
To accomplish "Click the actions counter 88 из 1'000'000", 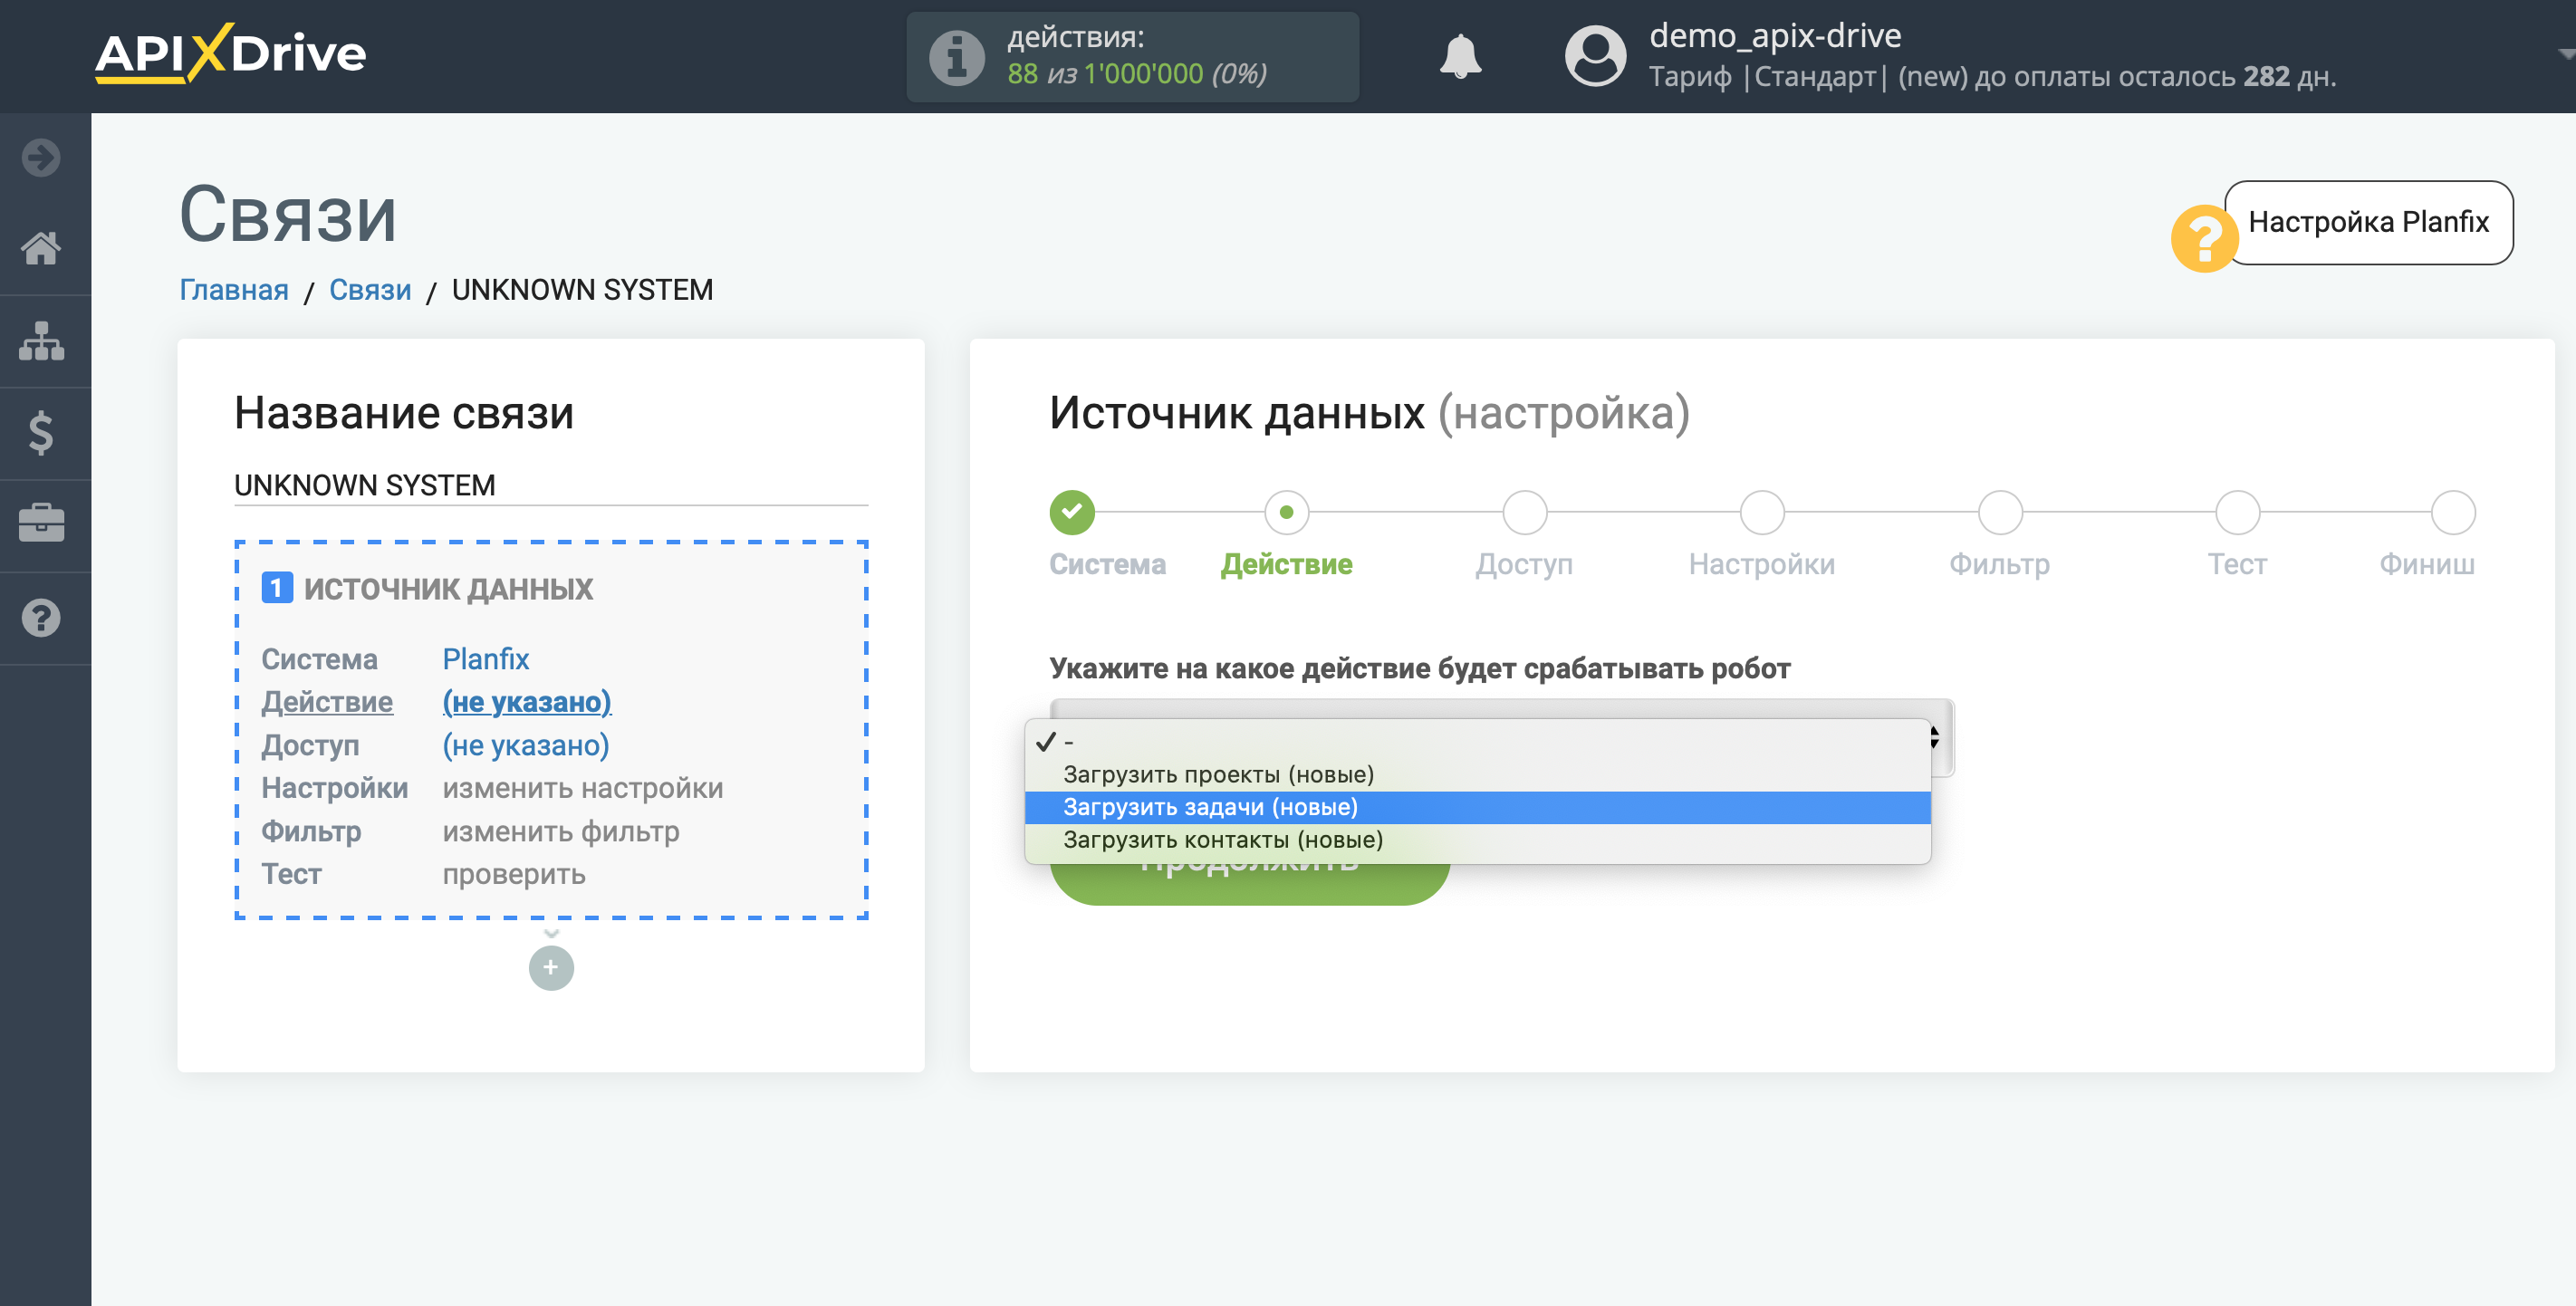I will [1137, 74].
